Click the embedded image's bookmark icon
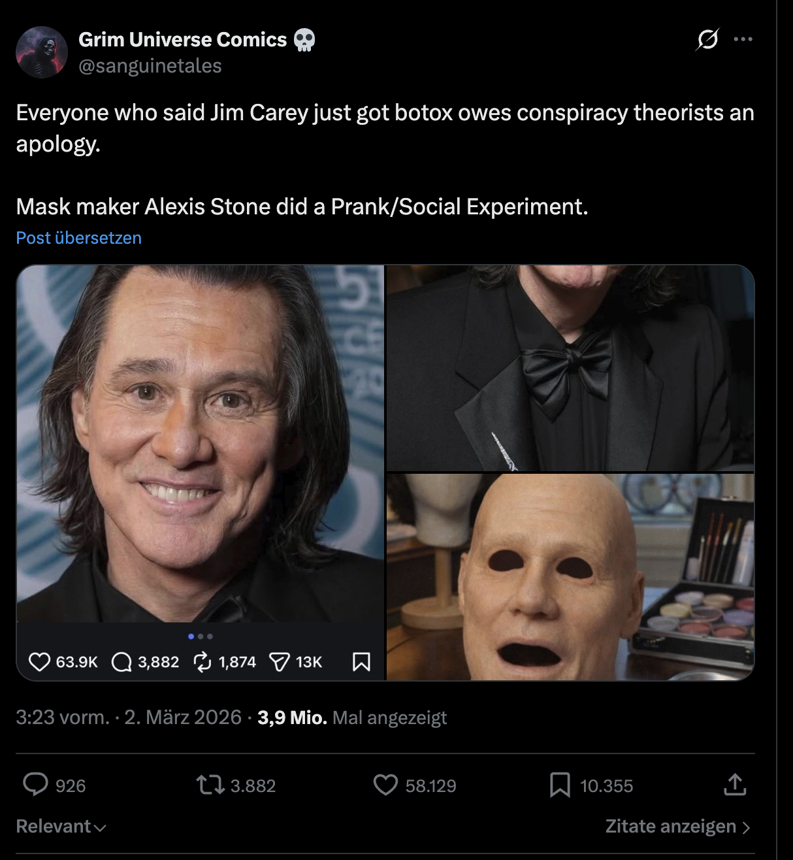Image resolution: width=793 pixels, height=860 pixels. coord(361,662)
